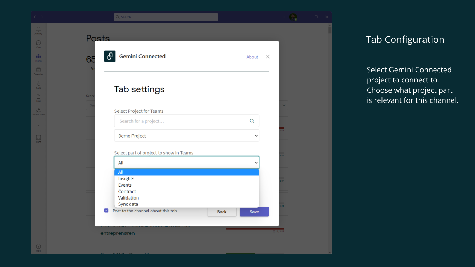The height and width of the screenshot is (267, 475).
Task: Open the user profile avatar
Action: click(293, 17)
